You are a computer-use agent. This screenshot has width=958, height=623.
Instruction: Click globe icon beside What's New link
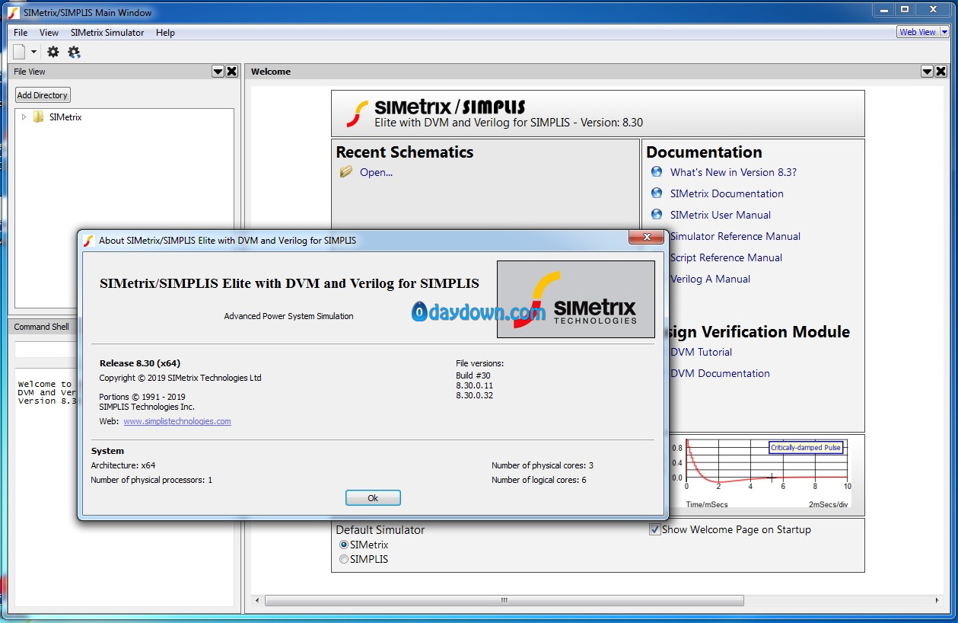coord(657,172)
